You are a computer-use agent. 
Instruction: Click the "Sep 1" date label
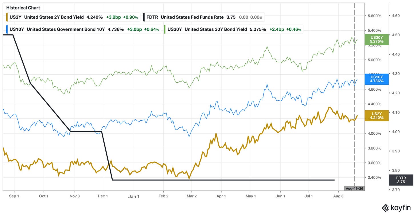[14, 196]
